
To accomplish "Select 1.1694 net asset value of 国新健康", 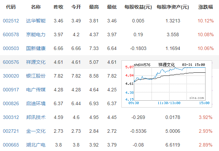I will [173, 48].
